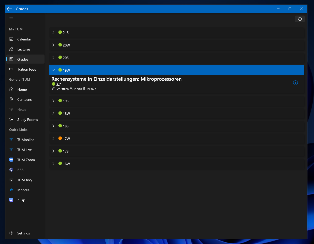
Task: Click the Grades checklist icon
Action: coord(11,59)
